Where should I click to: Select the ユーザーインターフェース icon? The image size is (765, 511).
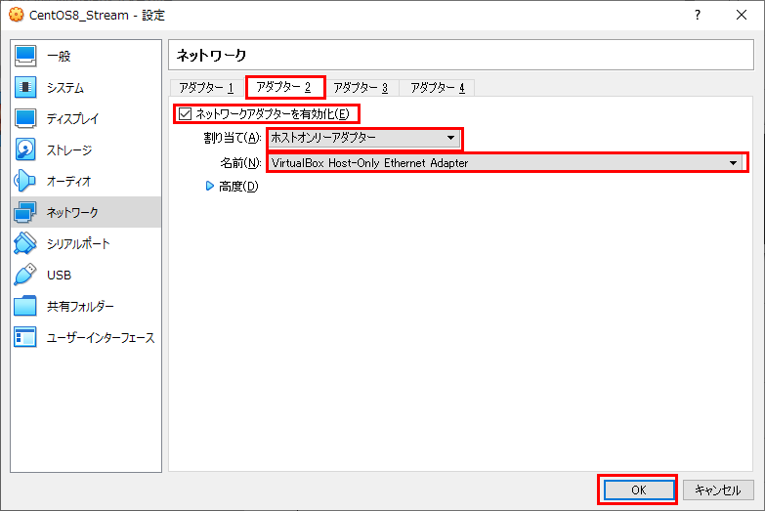(x=24, y=337)
